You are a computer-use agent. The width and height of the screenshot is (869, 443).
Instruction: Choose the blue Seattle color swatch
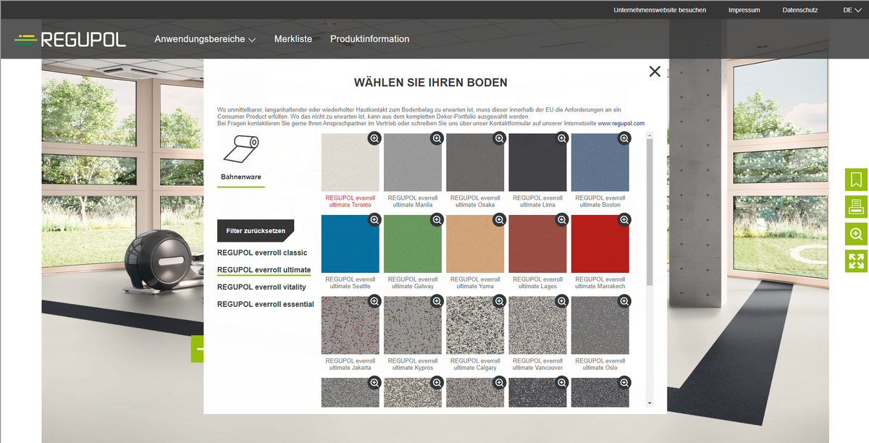click(350, 244)
